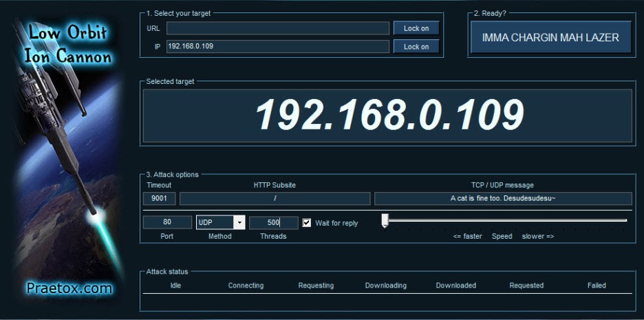Uncheck the Wait for reply checkbox
This screenshot has width=644, height=320.
coord(306,223)
